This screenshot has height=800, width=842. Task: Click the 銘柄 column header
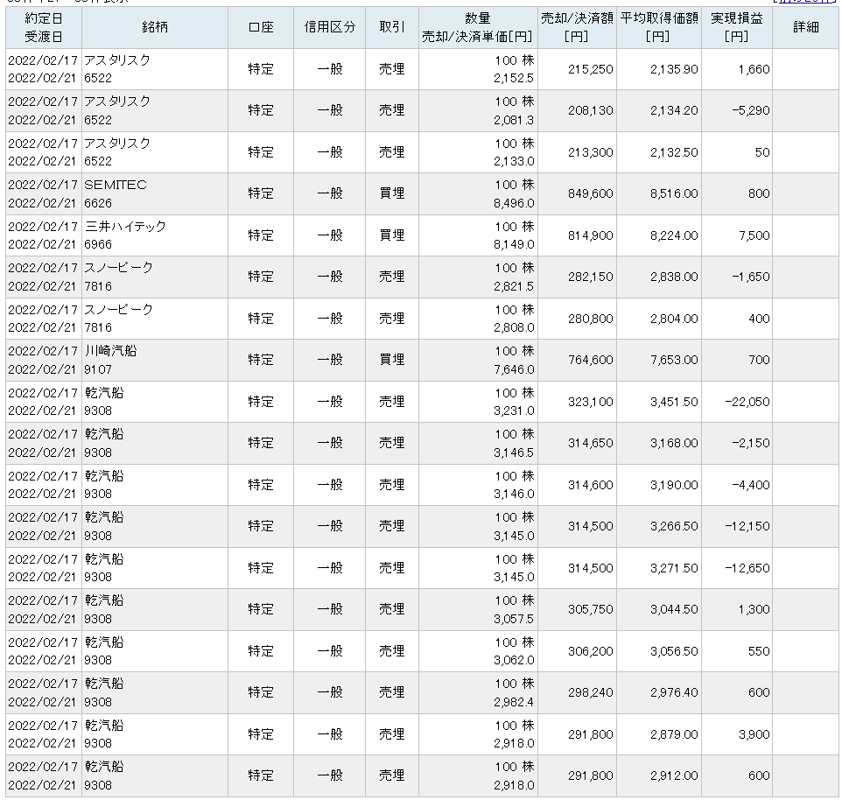coord(155,27)
